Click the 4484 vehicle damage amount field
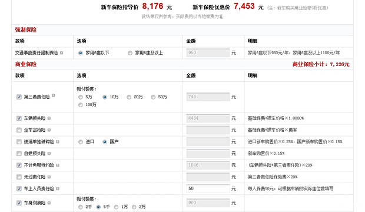 [x=208, y=118]
